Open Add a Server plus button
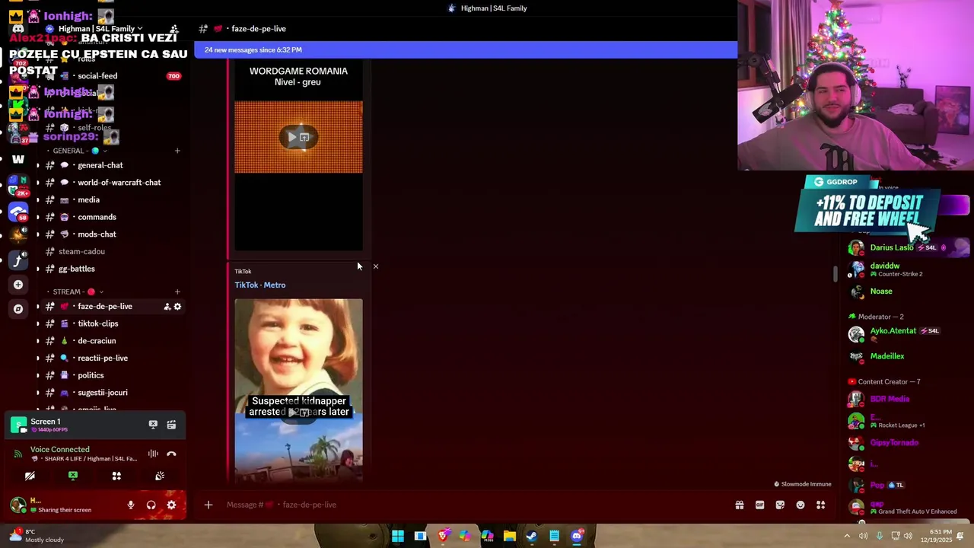The image size is (974, 548). point(18,285)
